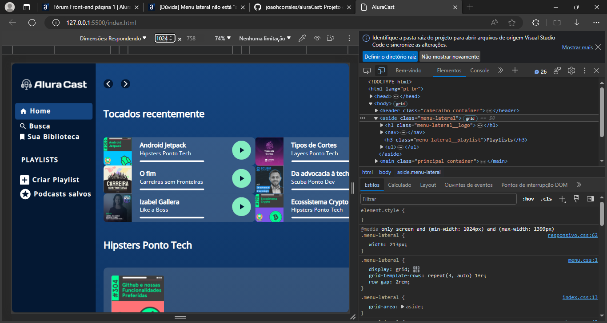The image size is (607, 323).
Task: Play the Android Jetpack episode
Action: point(241,150)
